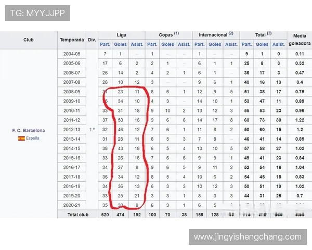Click footnote (1) beside Copas header

click(x=176, y=34)
